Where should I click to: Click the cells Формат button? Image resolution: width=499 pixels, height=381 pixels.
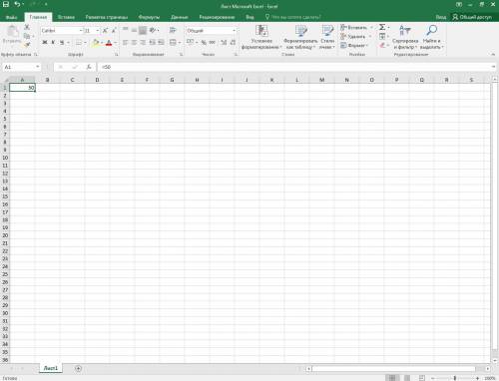(354, 45)
